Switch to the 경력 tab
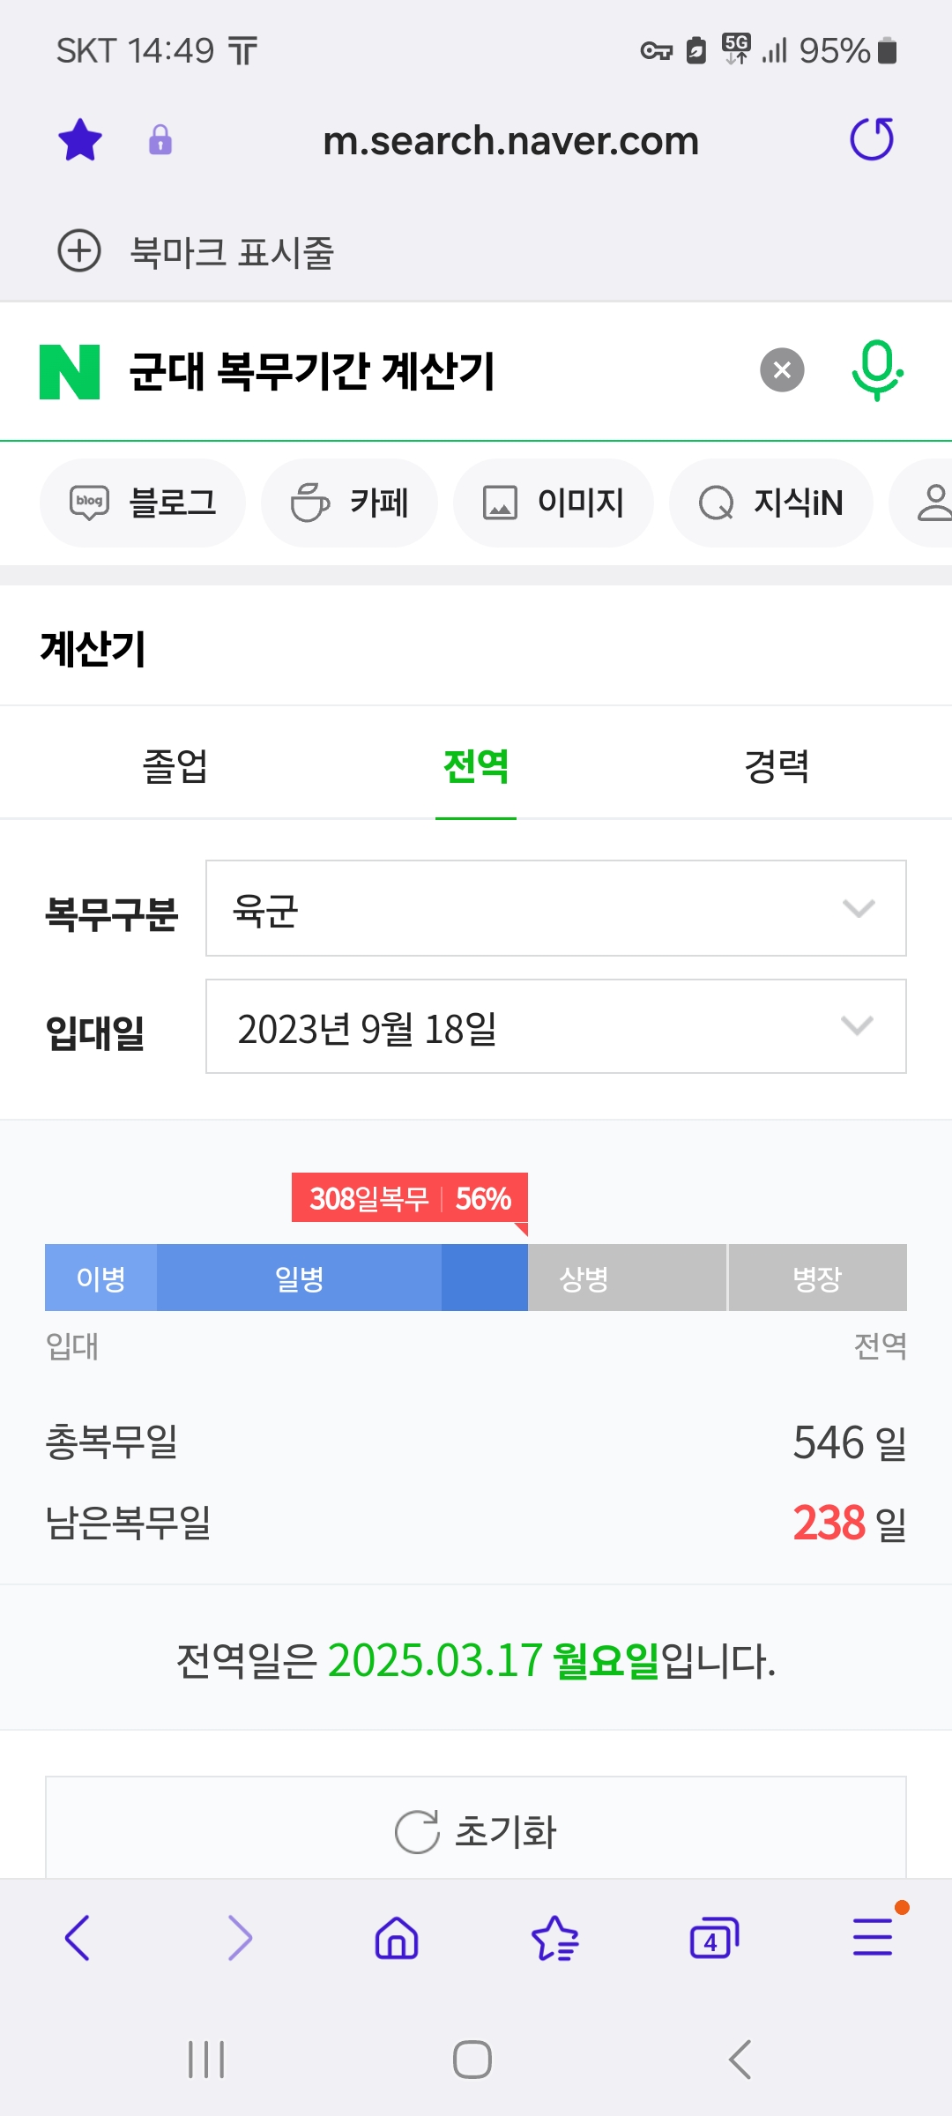Viewport: 952px width, 2116px height. click(x=777, y=765)
